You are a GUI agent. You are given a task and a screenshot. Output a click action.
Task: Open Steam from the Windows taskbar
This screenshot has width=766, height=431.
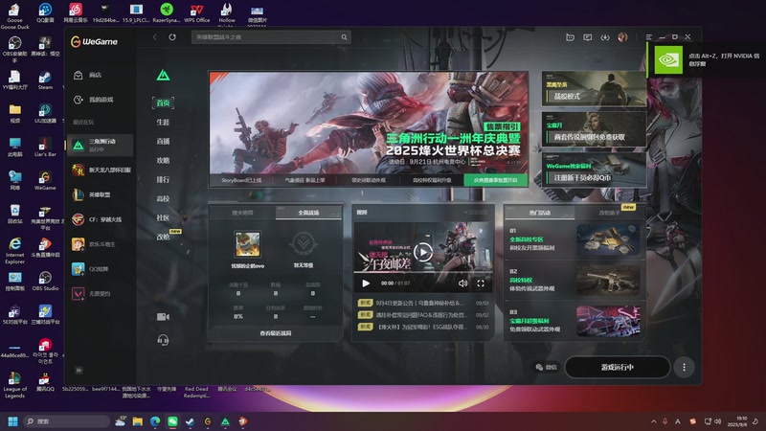190,421
